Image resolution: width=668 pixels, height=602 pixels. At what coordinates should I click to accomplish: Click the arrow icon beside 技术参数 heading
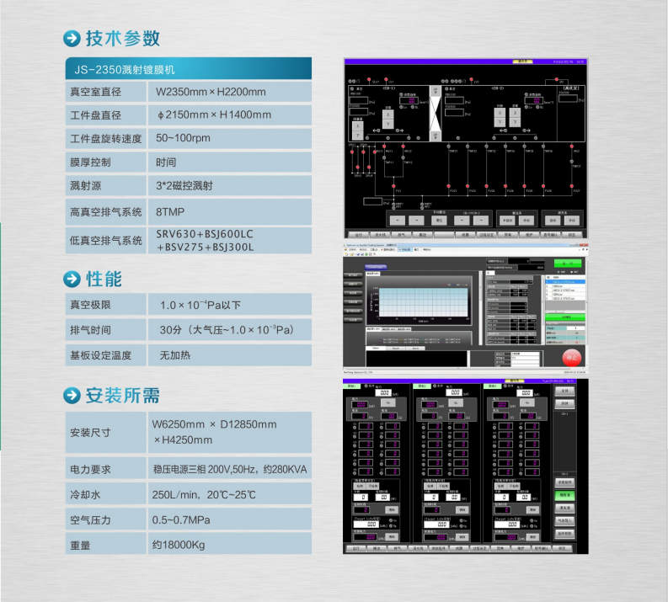tap(72, 39)
